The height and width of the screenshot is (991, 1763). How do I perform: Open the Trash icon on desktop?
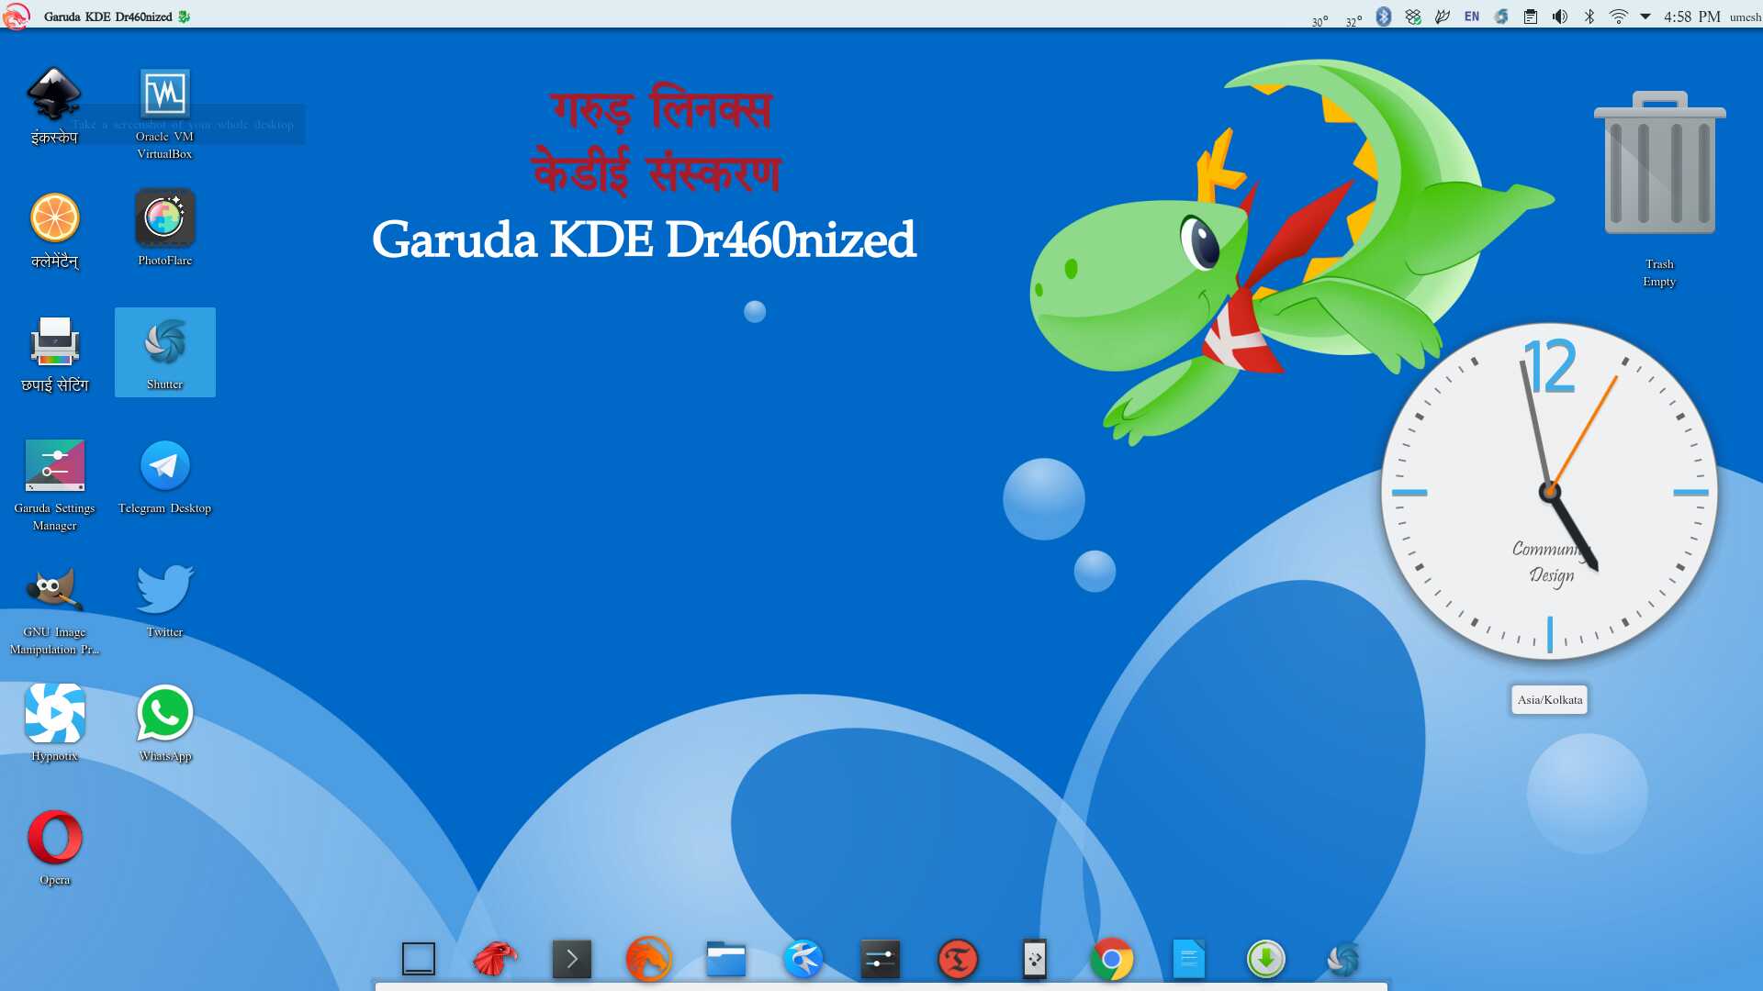tap(1659, 165)
